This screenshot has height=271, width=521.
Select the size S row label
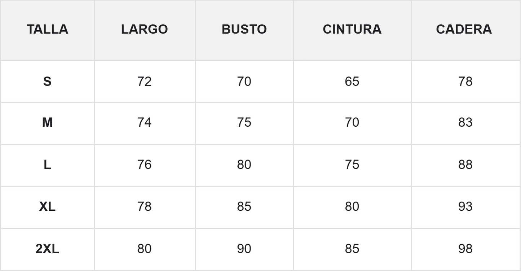(47, 82)
